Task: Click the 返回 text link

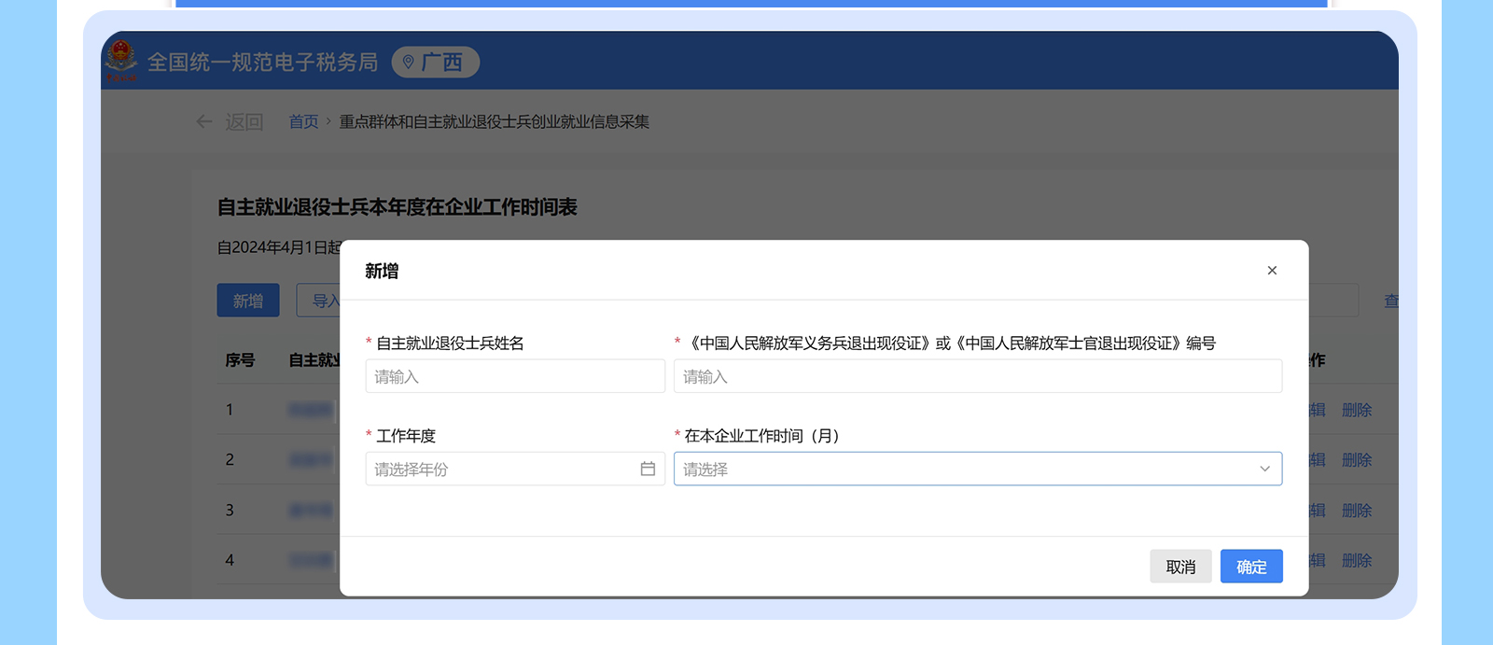Action: [x=244, y=121]
